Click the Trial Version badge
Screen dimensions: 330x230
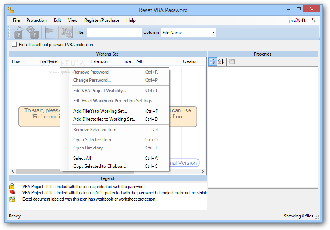point(183,163)
